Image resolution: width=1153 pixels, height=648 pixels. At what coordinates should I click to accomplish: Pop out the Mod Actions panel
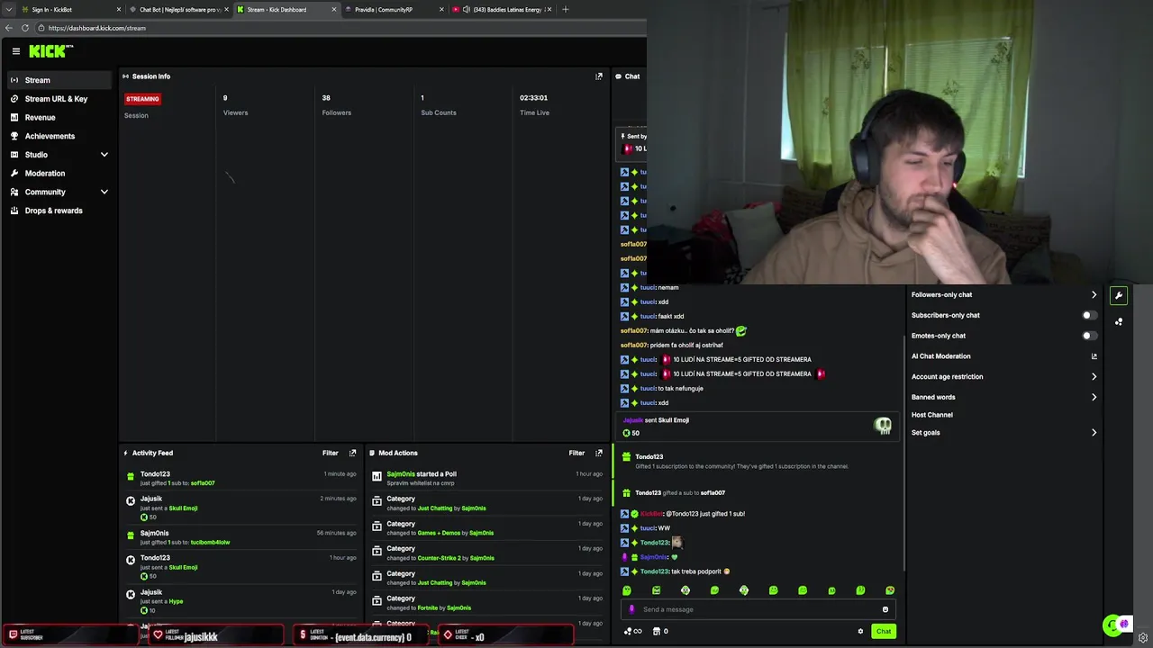pyautogui.click(x=599, y=453)
